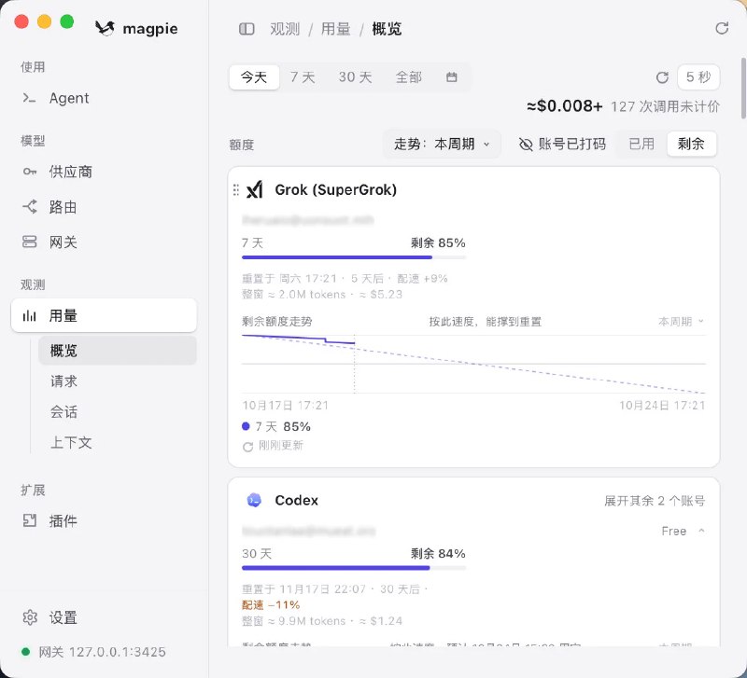Click 概览 in the breadcrumb
Screen dimensions: 747x678
(387, 29)
